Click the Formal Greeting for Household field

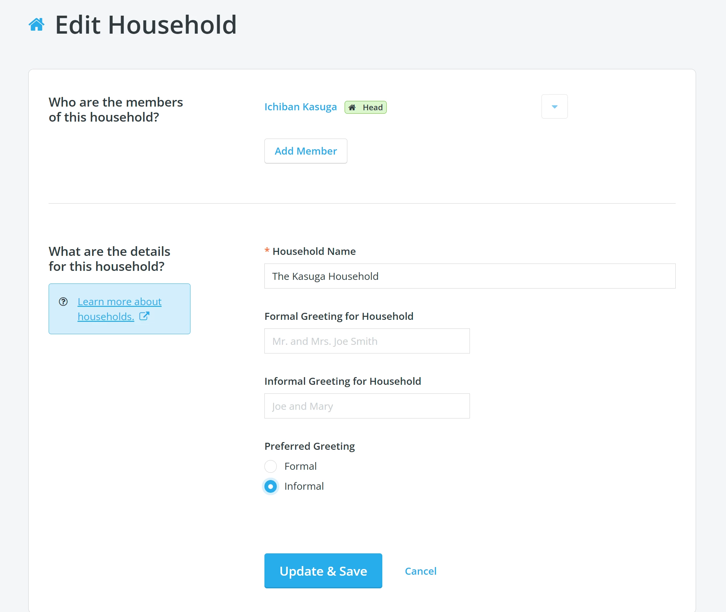[x=367, y=341]
